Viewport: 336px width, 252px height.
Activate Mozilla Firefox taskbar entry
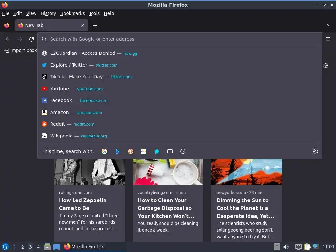[94, 247]
